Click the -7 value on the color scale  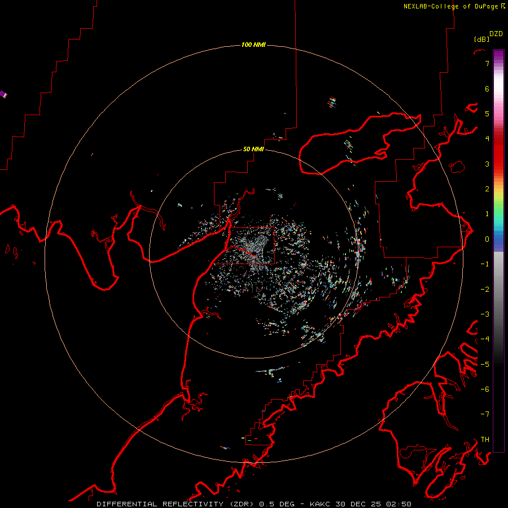[x=485, y=414]
